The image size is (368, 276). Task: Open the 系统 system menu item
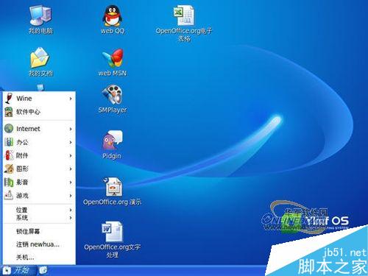[39, 218]
